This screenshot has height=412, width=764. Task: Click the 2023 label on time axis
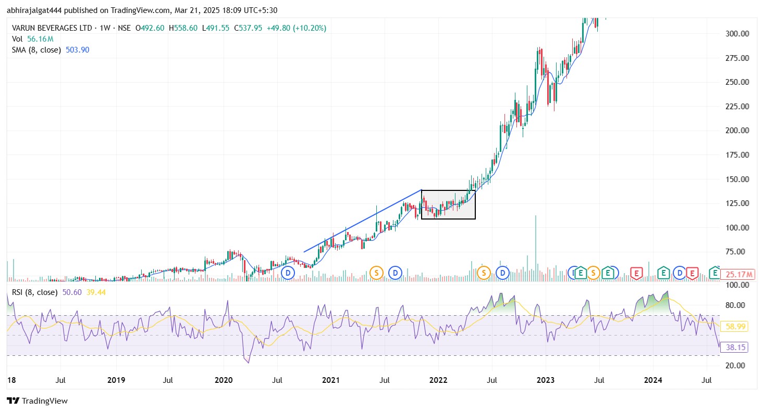546,380
